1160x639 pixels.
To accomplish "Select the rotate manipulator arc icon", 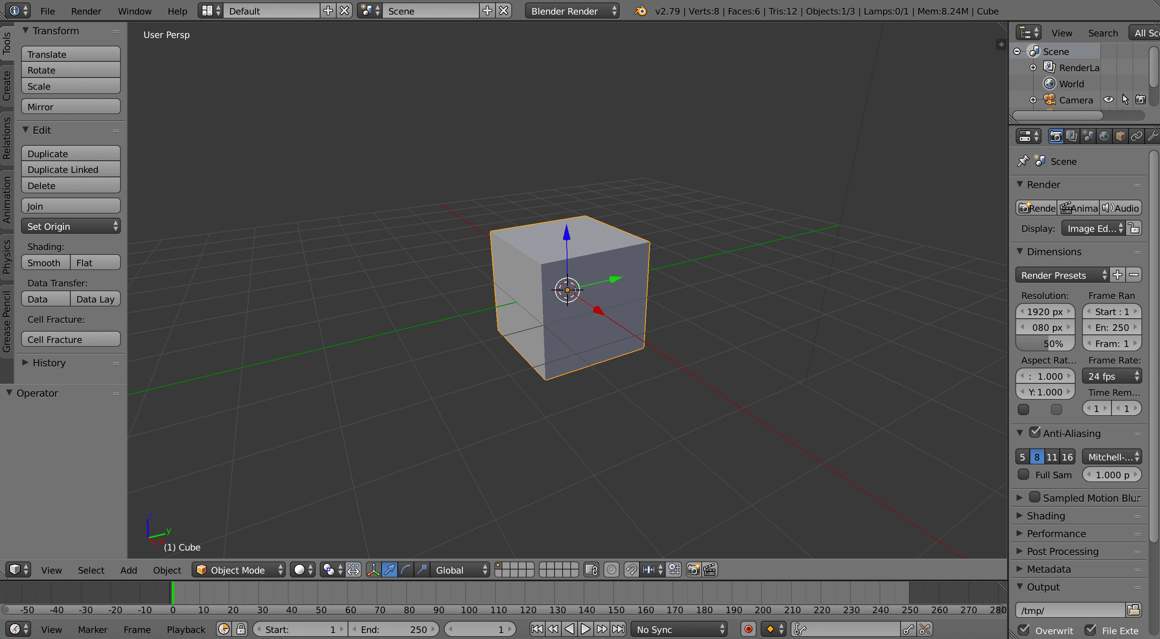I will (406, 570).
